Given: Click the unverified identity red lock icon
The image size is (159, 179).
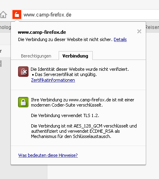Looking at the screenshot, I should coord(23,72).
